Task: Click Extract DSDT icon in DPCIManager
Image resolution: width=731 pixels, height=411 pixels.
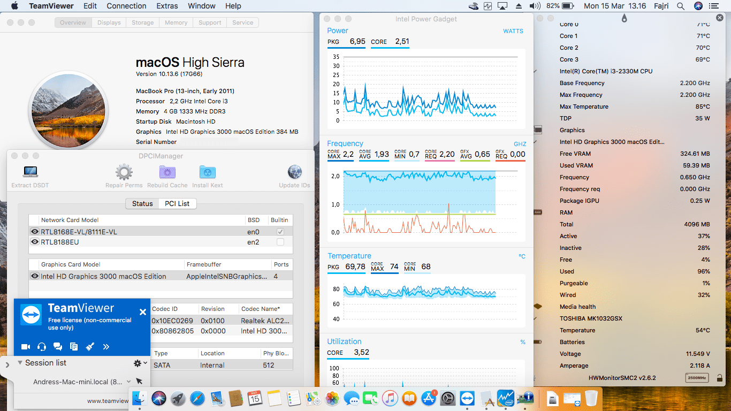Action: point(30,172)
